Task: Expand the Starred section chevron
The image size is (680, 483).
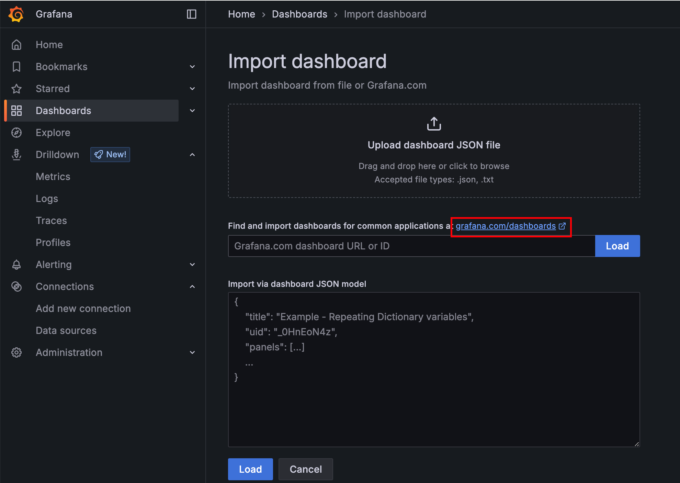Action: (x=192, y=89)
